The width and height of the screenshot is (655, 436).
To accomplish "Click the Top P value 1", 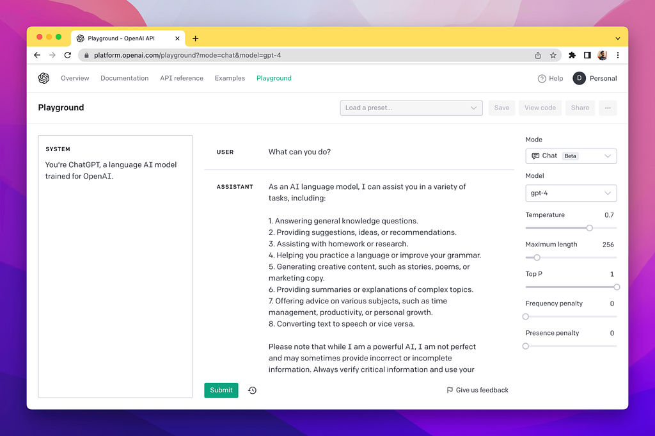I will coord(612,274).
